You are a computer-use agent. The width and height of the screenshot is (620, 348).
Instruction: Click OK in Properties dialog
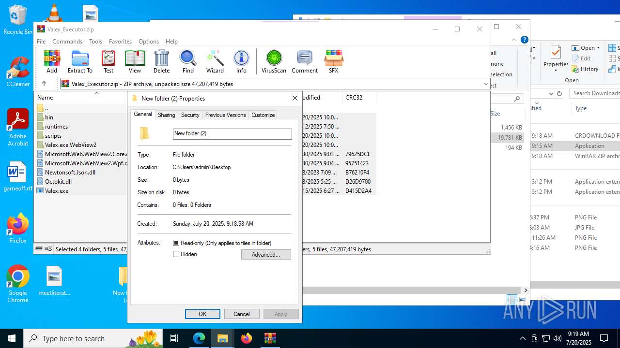pos(202,314)
